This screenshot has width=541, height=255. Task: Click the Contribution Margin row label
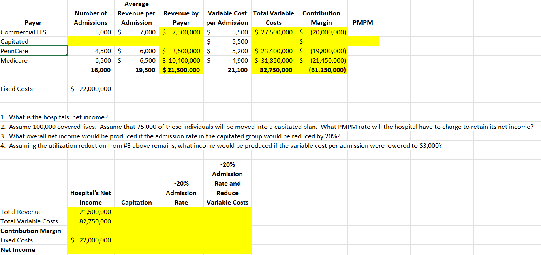click(31, 231)
